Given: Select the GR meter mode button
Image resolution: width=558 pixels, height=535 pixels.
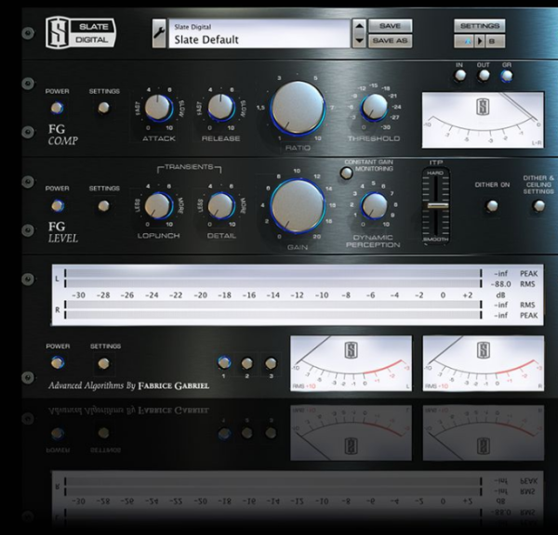Looking at the screenshot, I should [505, 78].
